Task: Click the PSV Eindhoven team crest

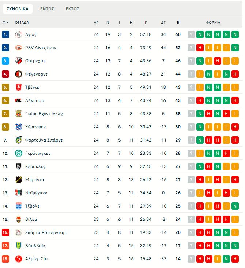Action: pyautogui.click(x=19, y=48)
